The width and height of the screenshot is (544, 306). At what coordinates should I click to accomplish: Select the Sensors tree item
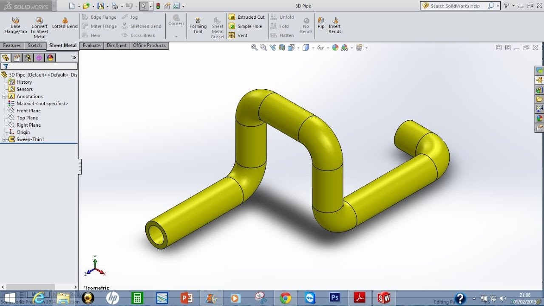[x=21, y=89]
